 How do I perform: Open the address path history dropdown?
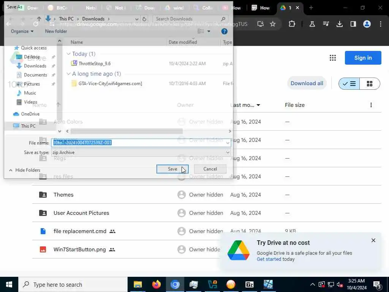click(136, 19)
